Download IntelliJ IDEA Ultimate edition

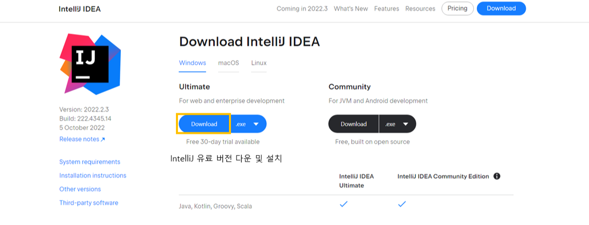tap(204, 124)
